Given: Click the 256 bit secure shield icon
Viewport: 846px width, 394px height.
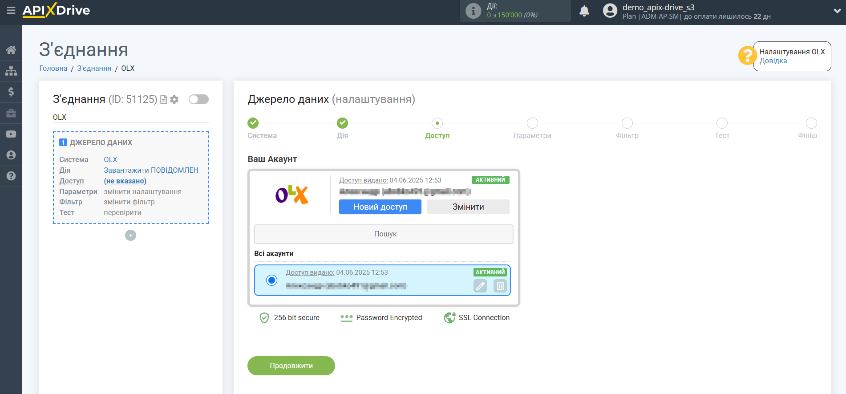Looking at the screenshot, I should tap(264, 317).
